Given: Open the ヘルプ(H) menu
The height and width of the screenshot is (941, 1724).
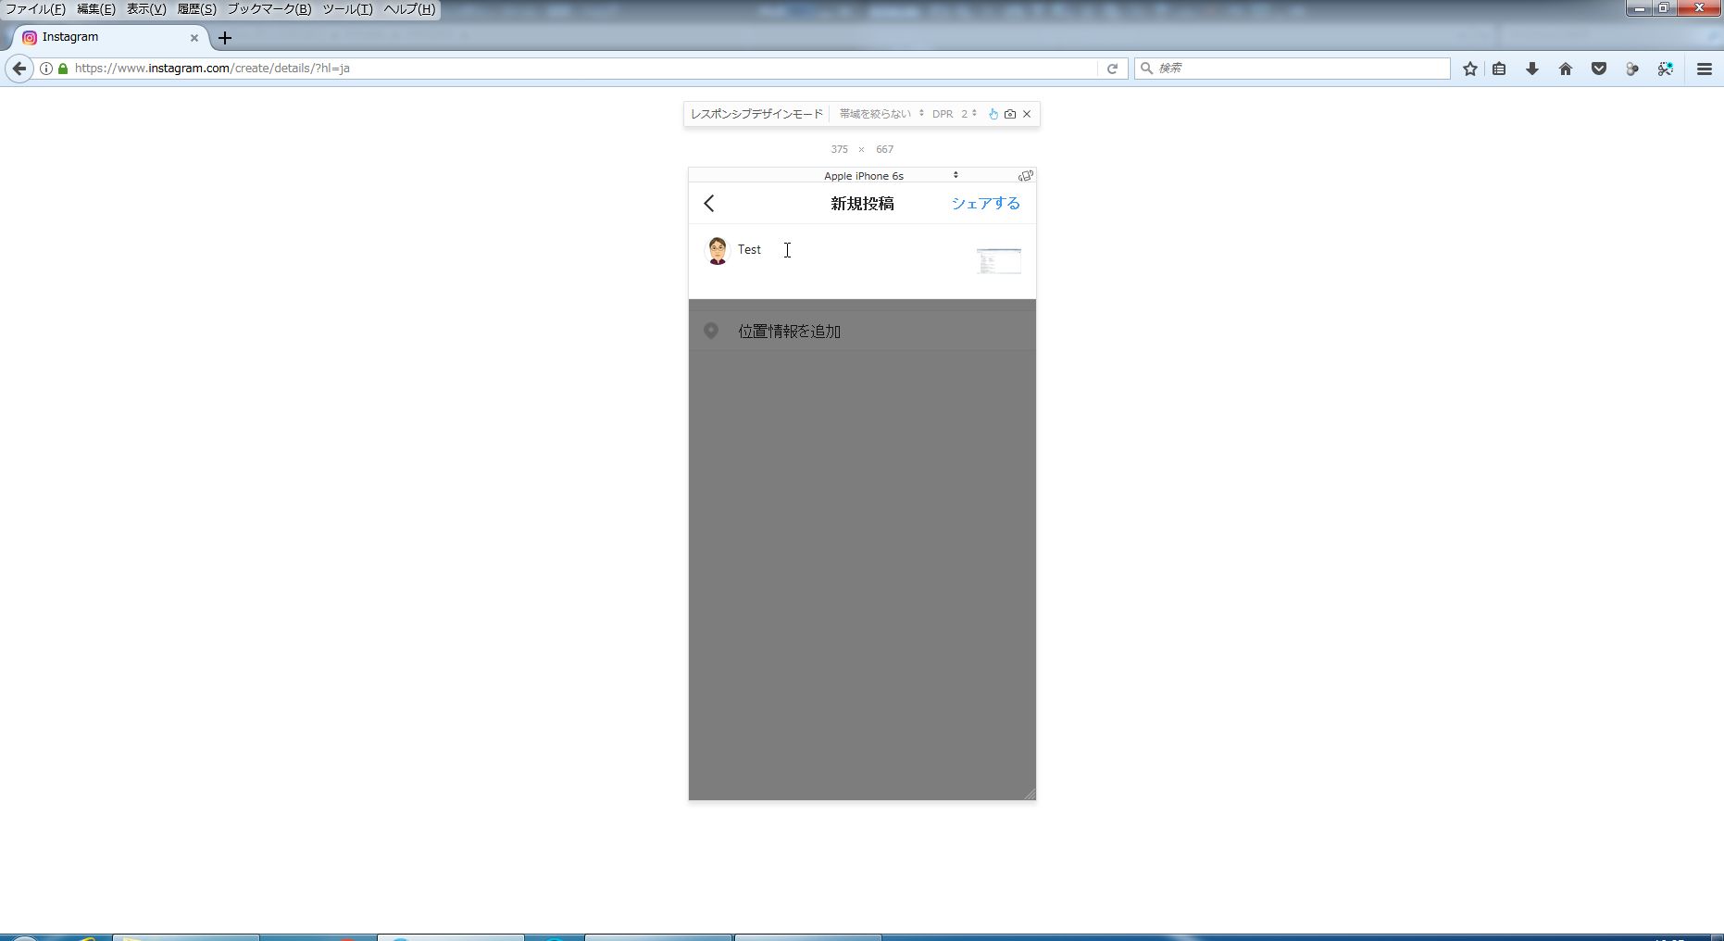Looking at the screenshot, I should pos(409,9).
